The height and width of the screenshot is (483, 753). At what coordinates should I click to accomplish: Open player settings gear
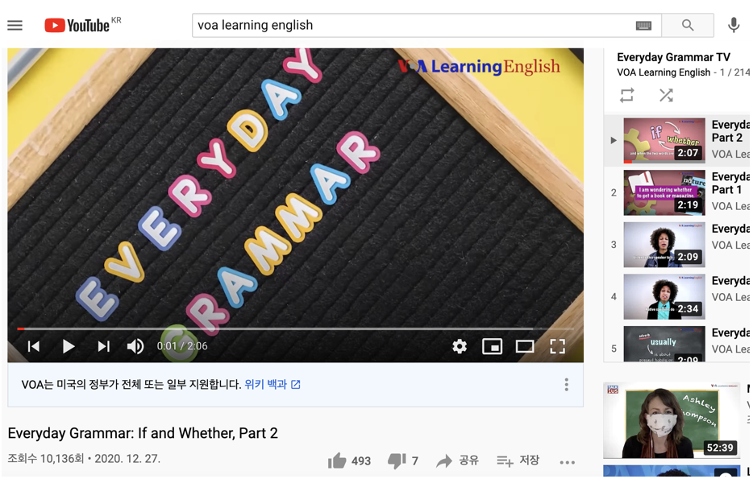[460, 346]
